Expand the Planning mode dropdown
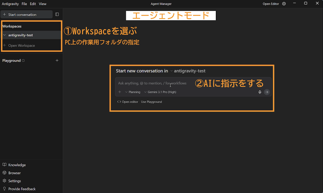 [x=133, y=92]
